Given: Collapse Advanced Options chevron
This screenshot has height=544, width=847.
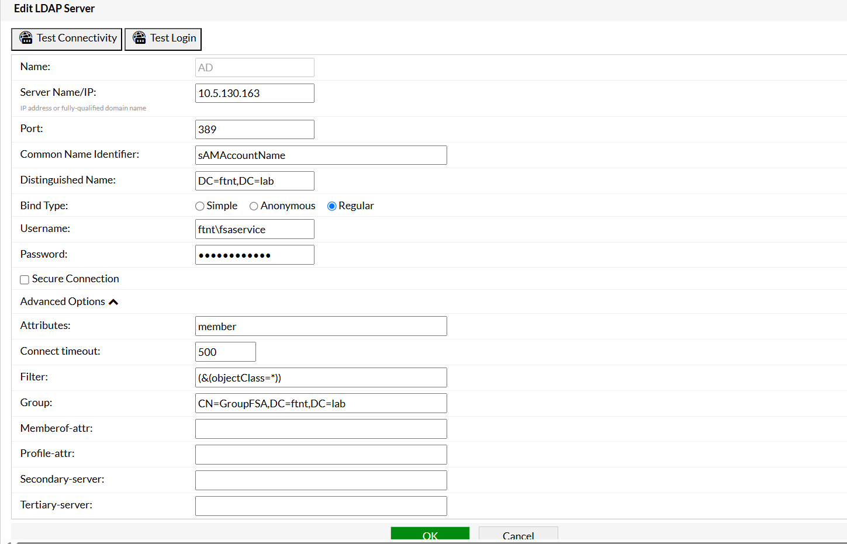Looking at the screenshot, I should [x=113, y=302].
